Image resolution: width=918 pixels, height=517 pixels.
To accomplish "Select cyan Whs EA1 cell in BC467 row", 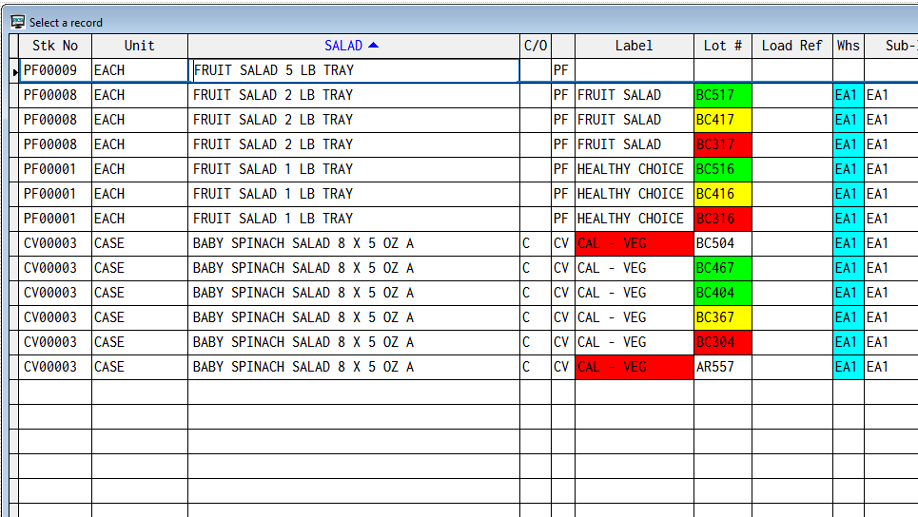I will tap(847, 268).
